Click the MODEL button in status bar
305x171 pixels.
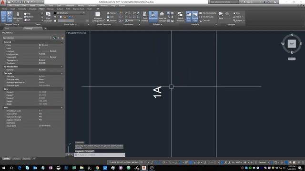click(x=135, y=162)
